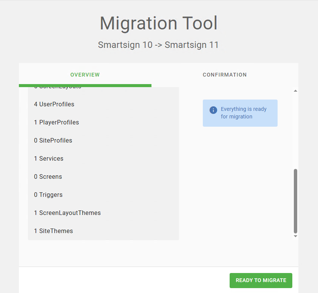
Task: Click the scrollbar down arrow
Action: click(x=295, y=236)
